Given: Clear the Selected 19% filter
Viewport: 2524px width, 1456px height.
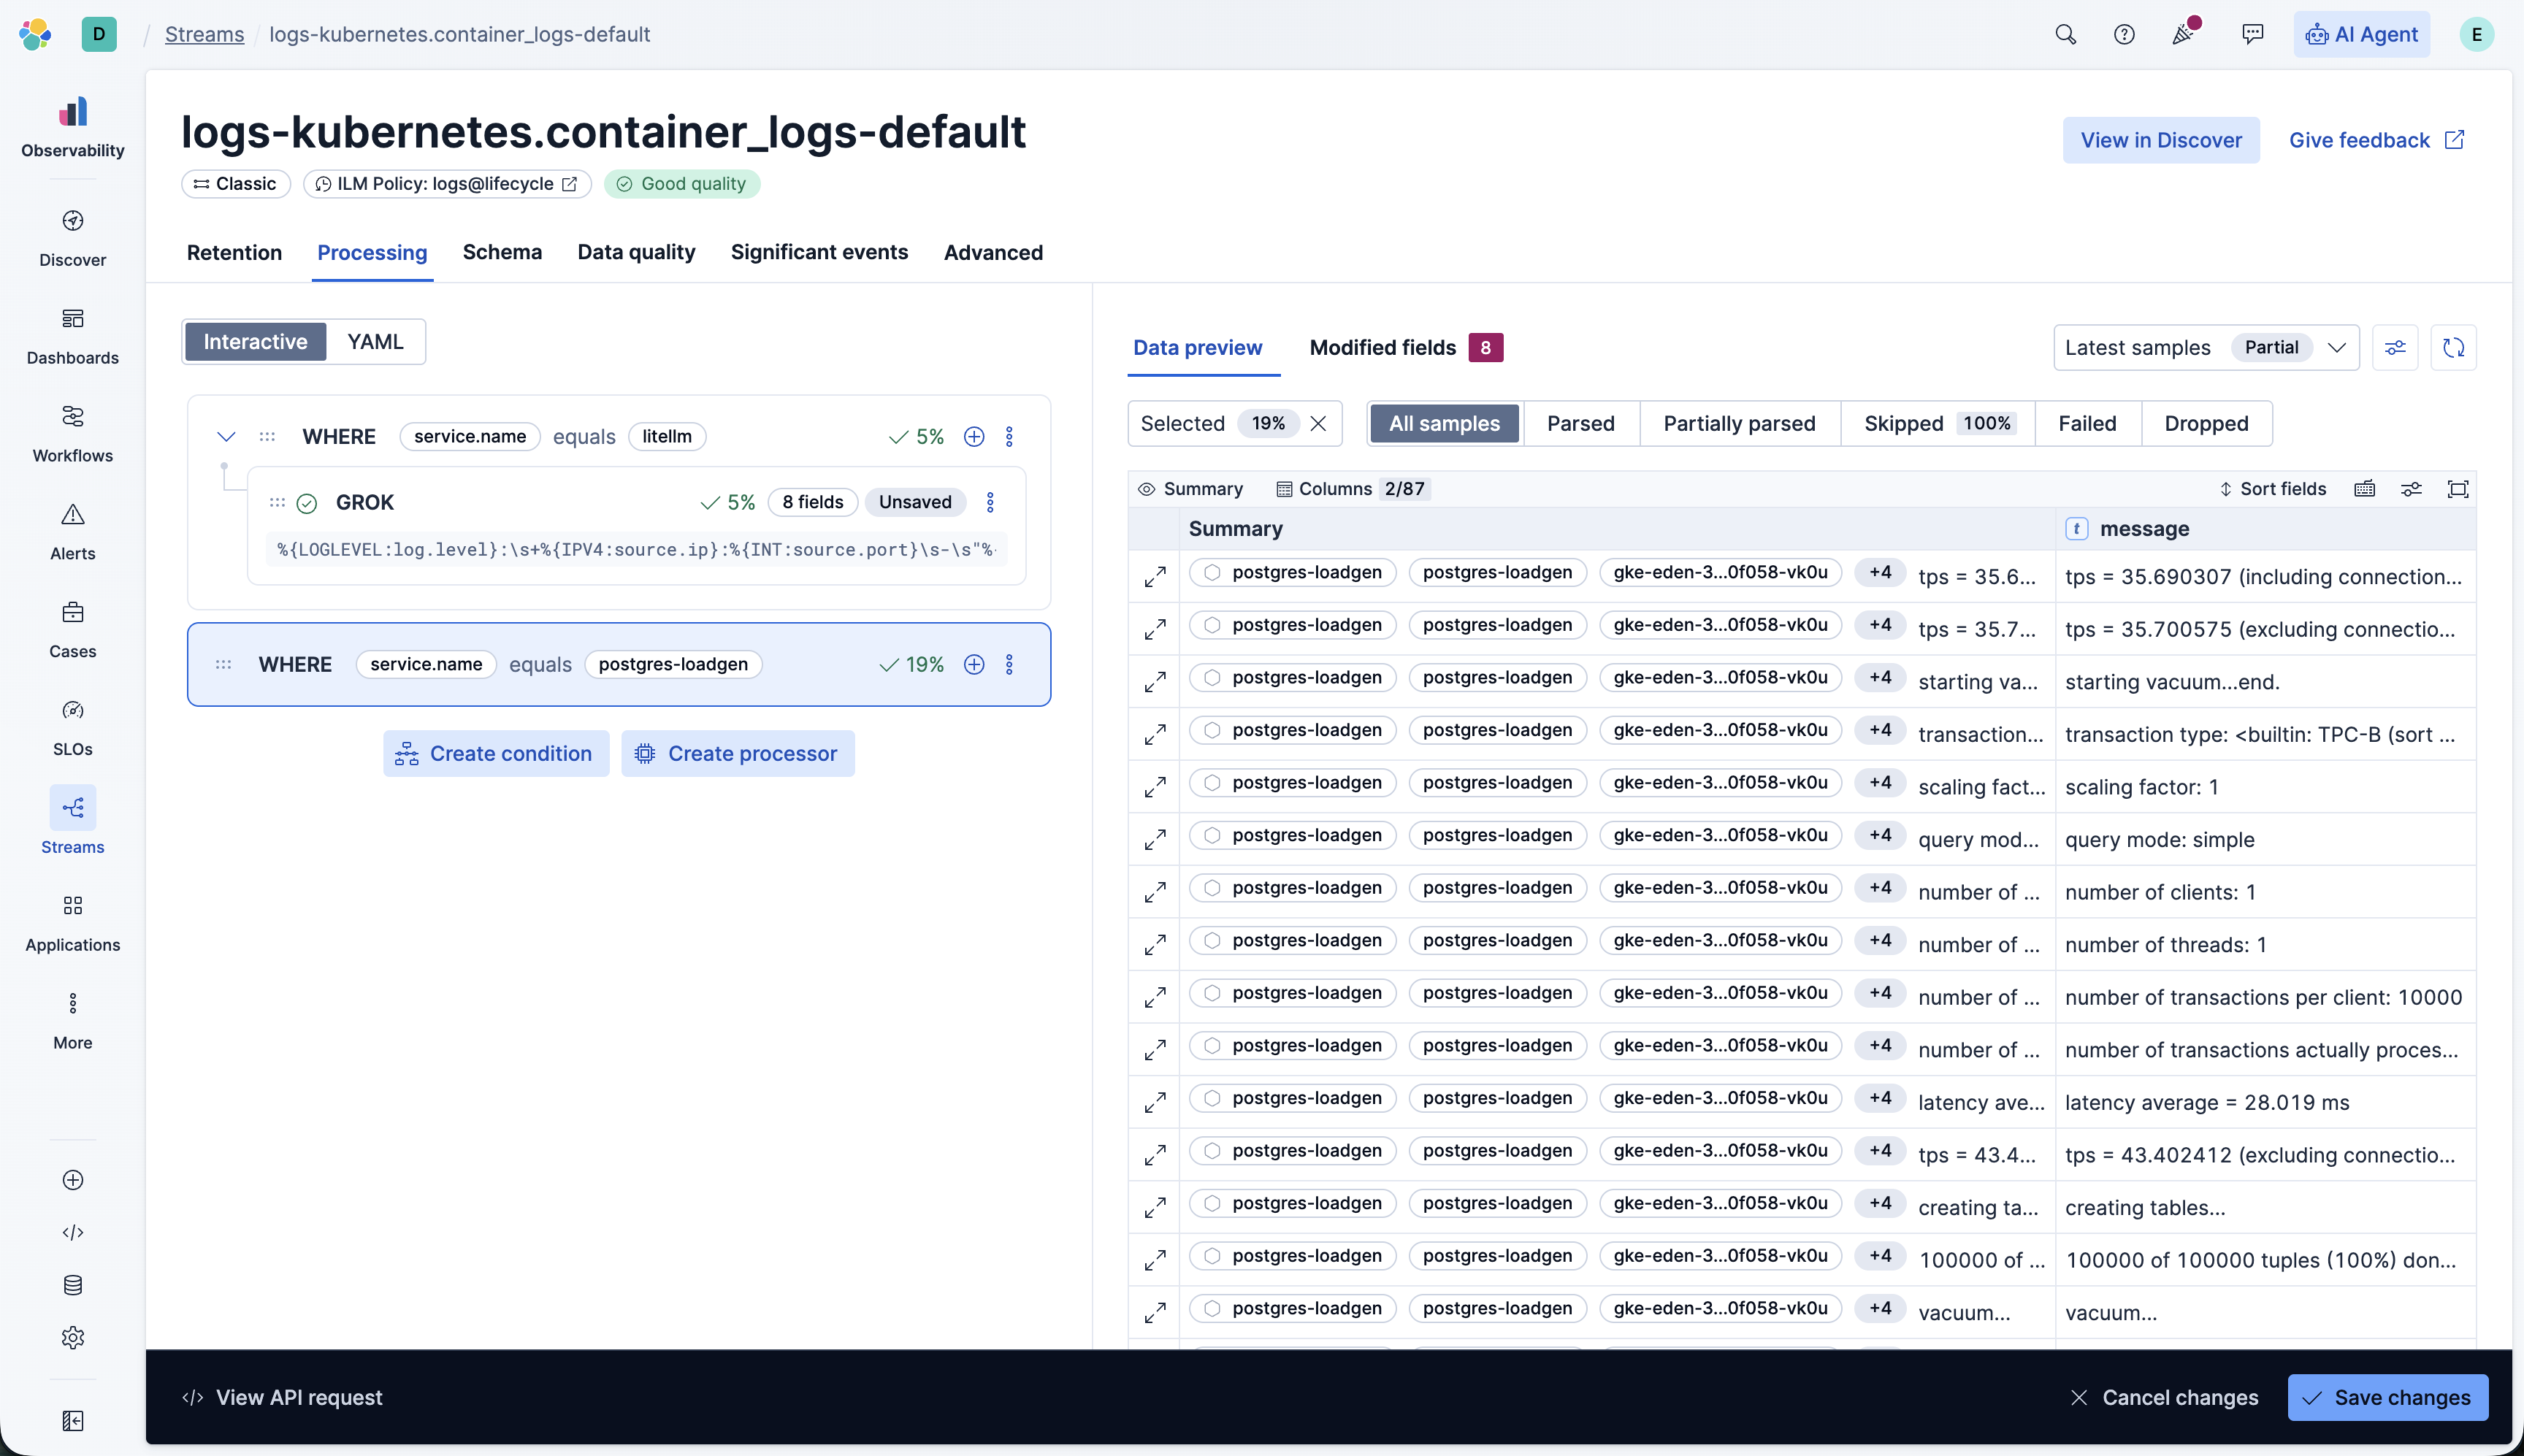Looking at the screenshot, I should click(x=1318, y=424).
